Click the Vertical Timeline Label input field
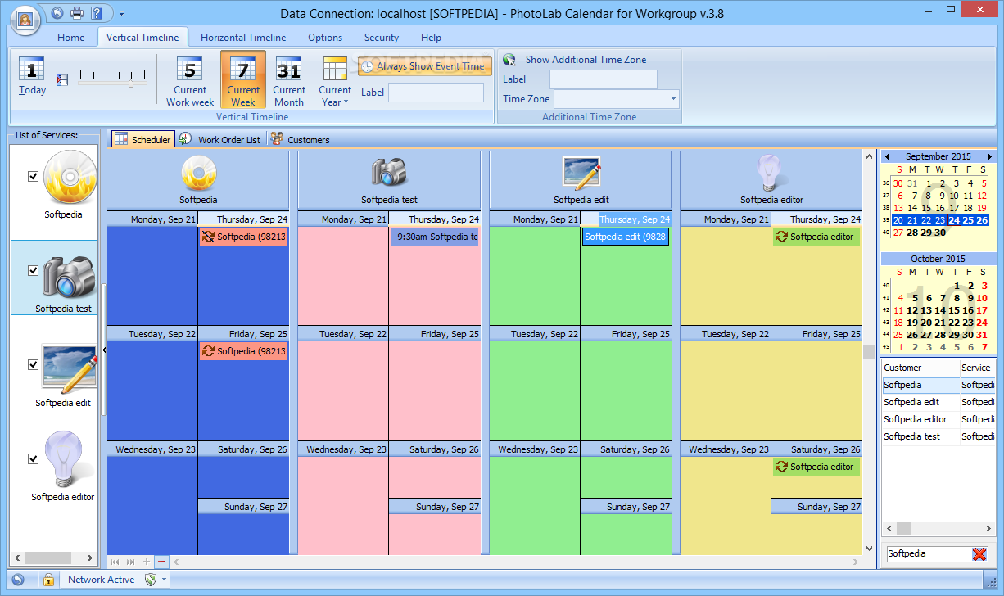 coord(436,93)
